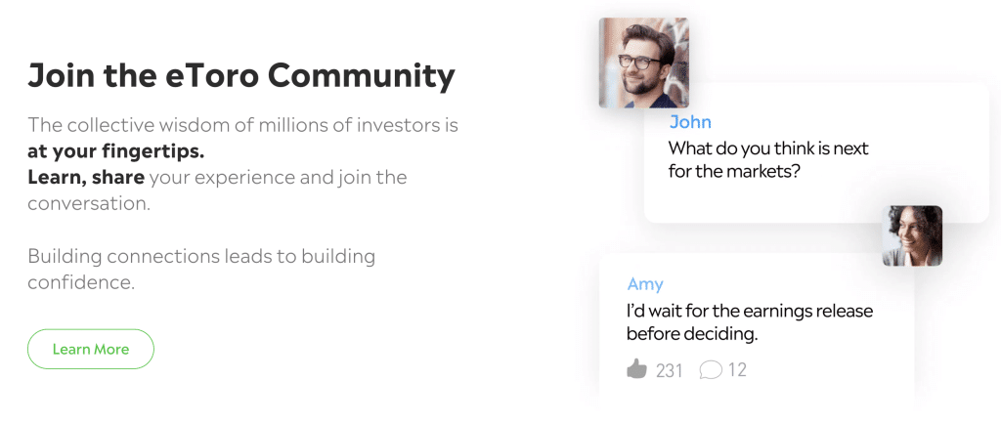1001x422 pixels.
Task: Click the username Amy
Action: tap(645, 284)
